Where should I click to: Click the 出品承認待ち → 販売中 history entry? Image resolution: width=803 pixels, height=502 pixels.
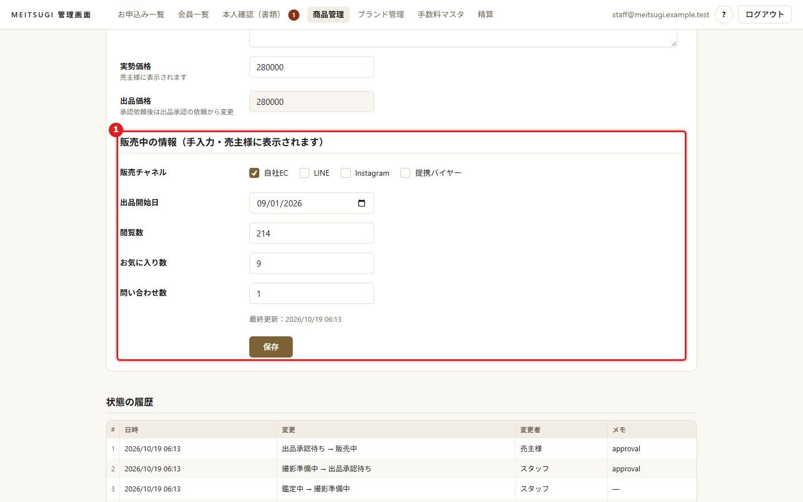pos(320,448)
